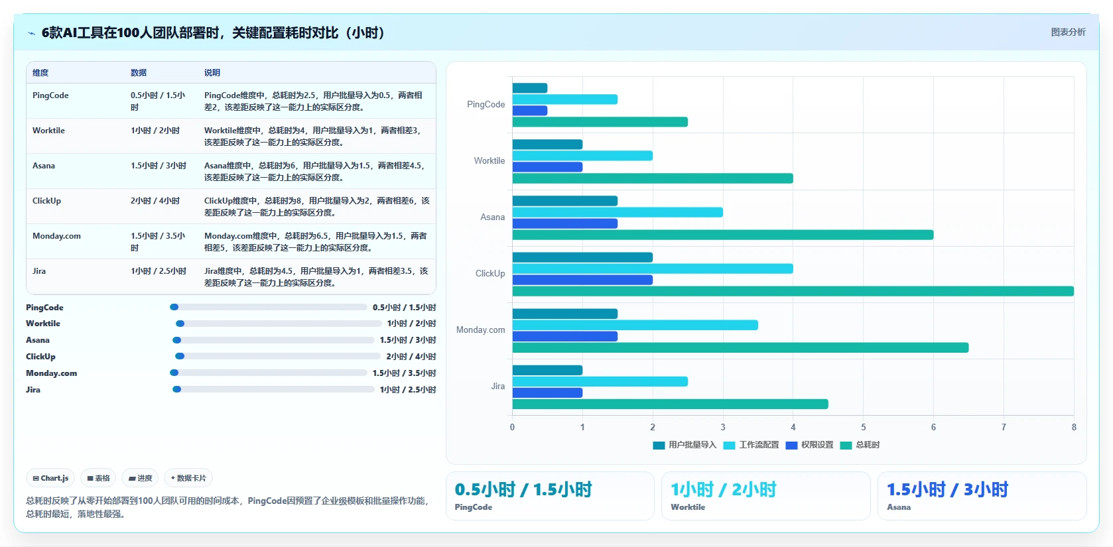Select the PingCode table row name
This screenshot has width=1113, height=547.
(50, 95)
